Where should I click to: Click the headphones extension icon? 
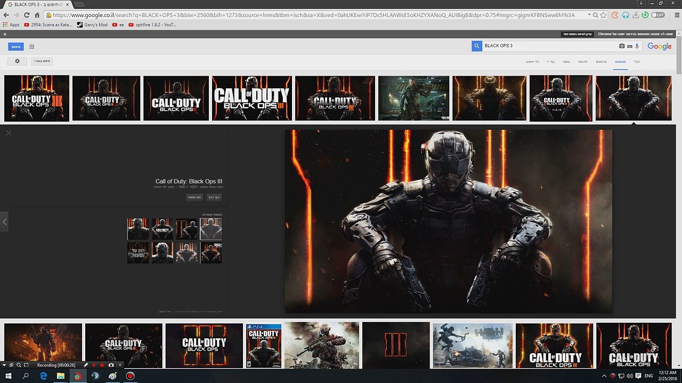click(626, 15)
